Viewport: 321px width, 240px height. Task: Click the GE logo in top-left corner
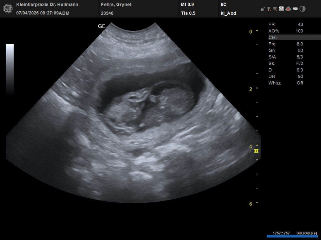pyautogui.click(x=8, y=8)
